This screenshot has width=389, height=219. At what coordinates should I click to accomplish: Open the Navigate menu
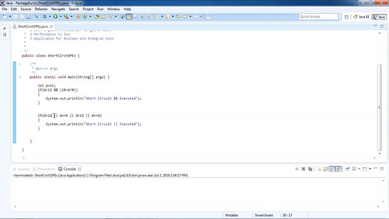click(58, 9)
